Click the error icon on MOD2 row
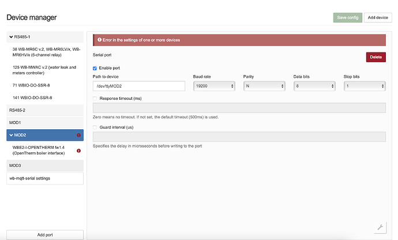This screenshot has width=398, height=240. click(78, 135)
